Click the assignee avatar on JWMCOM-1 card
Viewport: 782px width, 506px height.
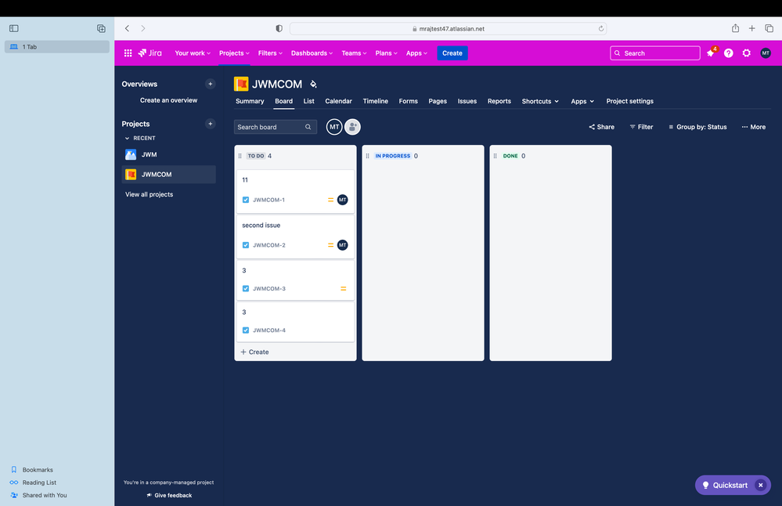coord(343,200)
